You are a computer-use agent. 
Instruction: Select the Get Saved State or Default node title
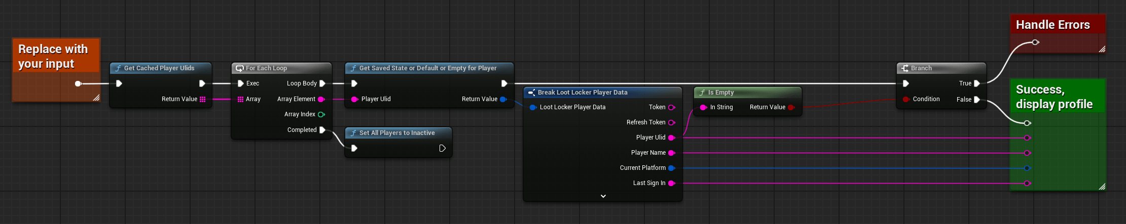coord(427,68)
